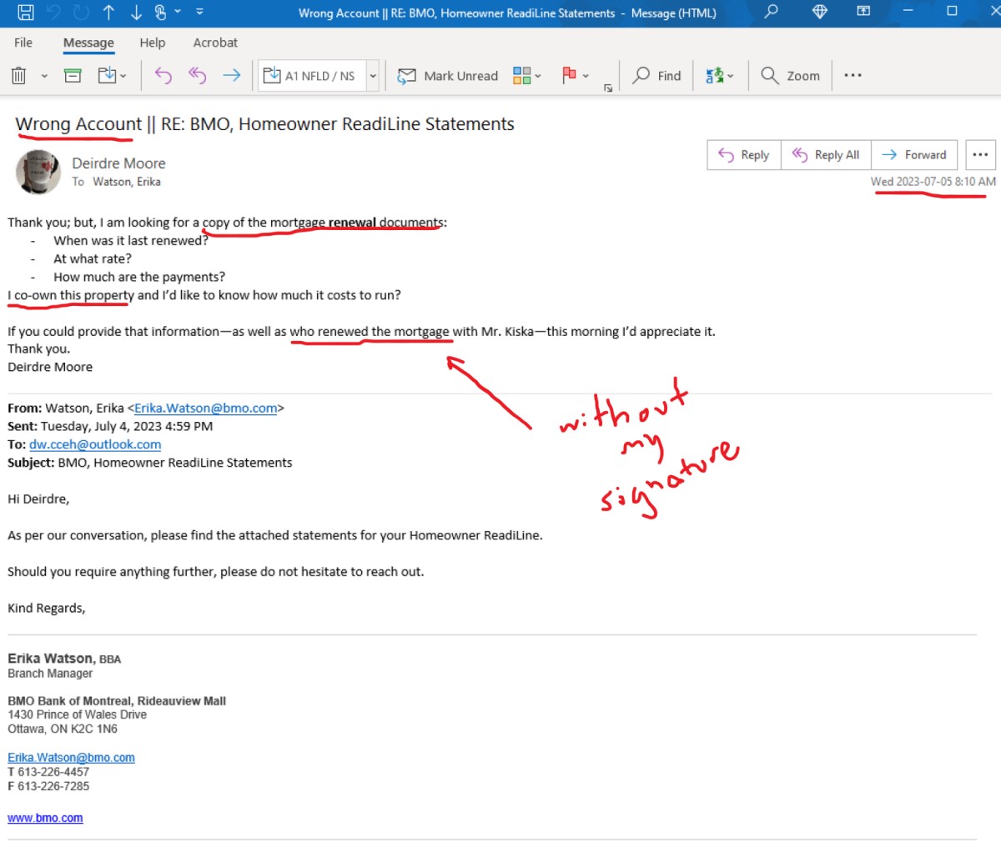Click the Save icon in title bar
The width and height of the screenshot is (1001, 842).
pos(26,13)
